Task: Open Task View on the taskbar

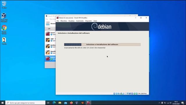Action: pos(48,103)
